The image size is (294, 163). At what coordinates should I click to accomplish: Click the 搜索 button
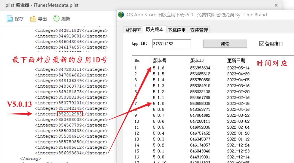coord(225,44)
